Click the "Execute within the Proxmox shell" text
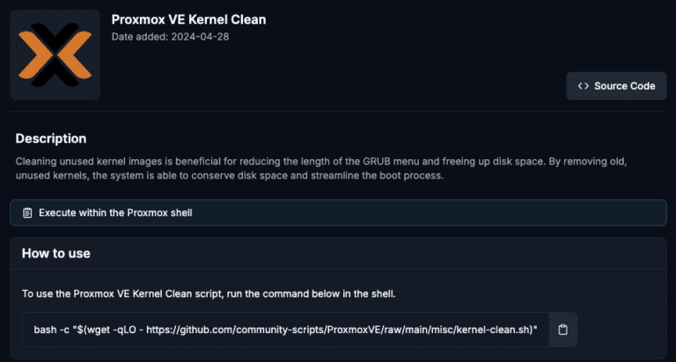The image size is (676, 362). tap(115, 213)
